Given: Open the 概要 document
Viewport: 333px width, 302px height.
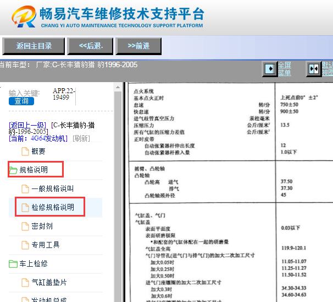Looking at the screenshot, I should [x=38, y=151].
